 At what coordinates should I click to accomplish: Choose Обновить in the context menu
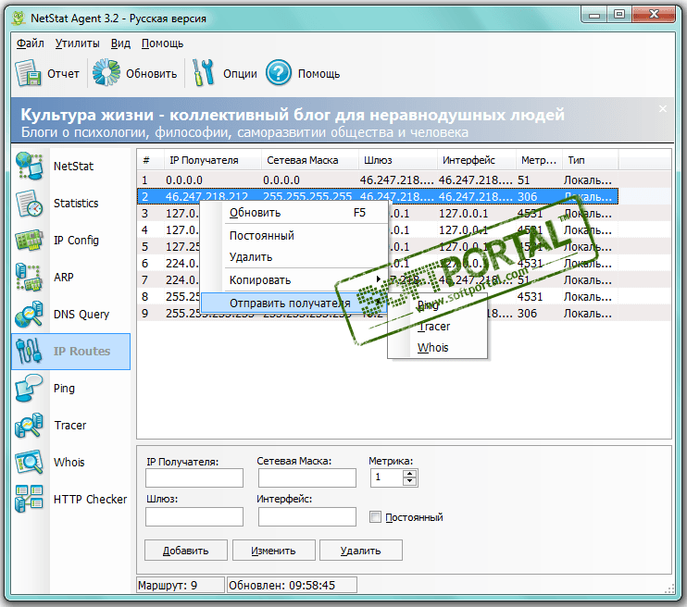point(294,213)
